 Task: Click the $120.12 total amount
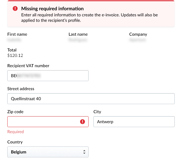(15, 55)
